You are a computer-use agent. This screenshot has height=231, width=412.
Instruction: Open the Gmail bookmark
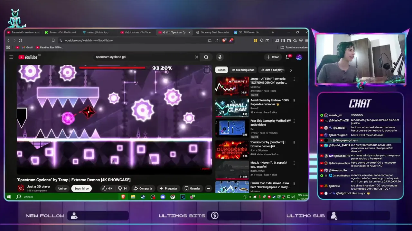[x=27, y=47]
